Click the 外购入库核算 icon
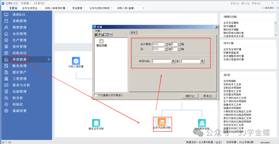The width and height of the screenshot is (279, 144). (76, 61)
